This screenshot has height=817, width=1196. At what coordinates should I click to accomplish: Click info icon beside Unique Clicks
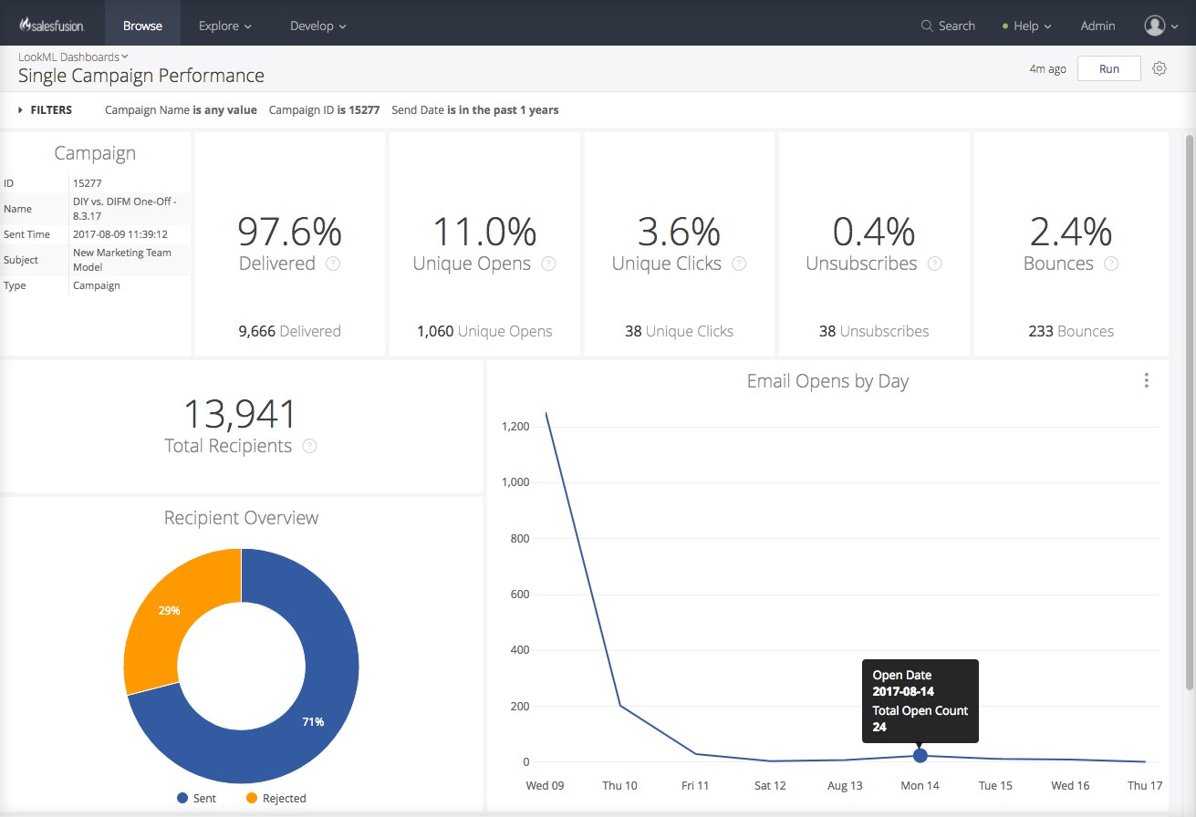coord(739,264)
